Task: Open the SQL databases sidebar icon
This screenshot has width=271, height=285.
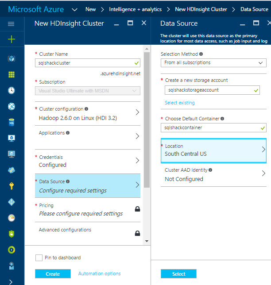Action: pyautogui.click(x=12, y=122)
